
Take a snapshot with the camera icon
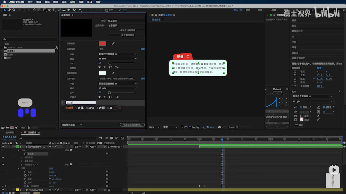[x=219, y=127]
